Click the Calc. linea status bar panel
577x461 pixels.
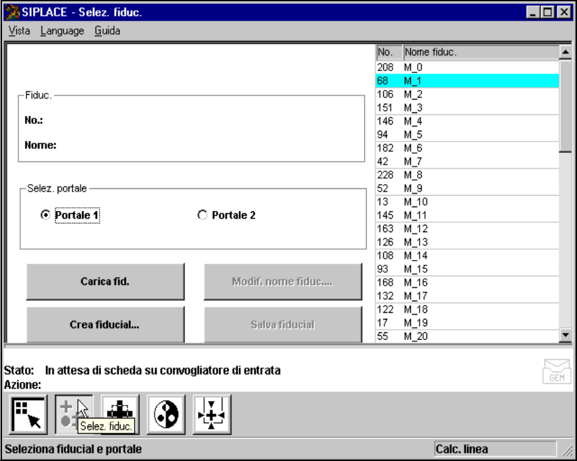point(495,449)
